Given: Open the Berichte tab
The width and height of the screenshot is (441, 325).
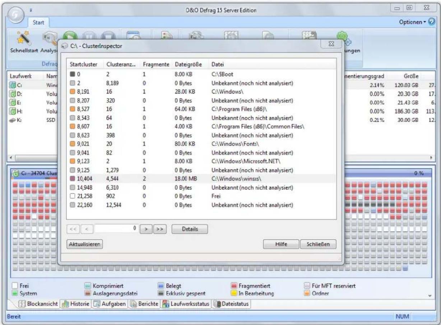Looking at the screenshot, I should (x=144, y=304).
